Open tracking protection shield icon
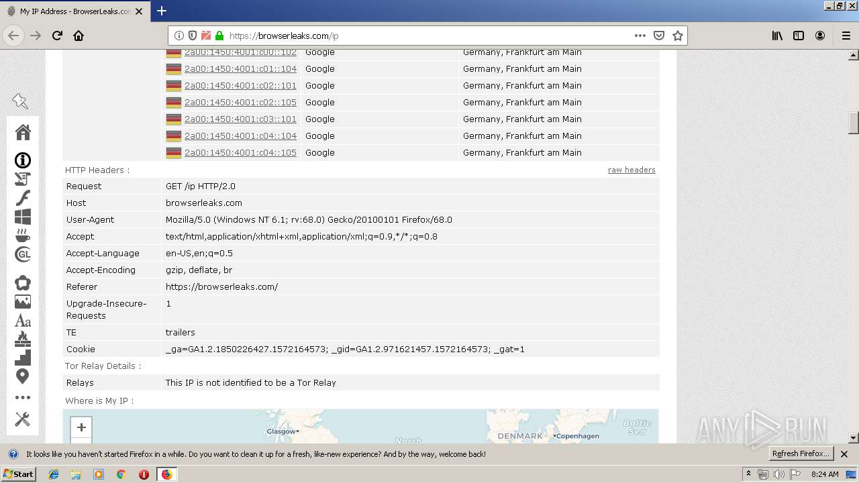The width and height of the screenshot is (859, 483). tap(193, 36)
